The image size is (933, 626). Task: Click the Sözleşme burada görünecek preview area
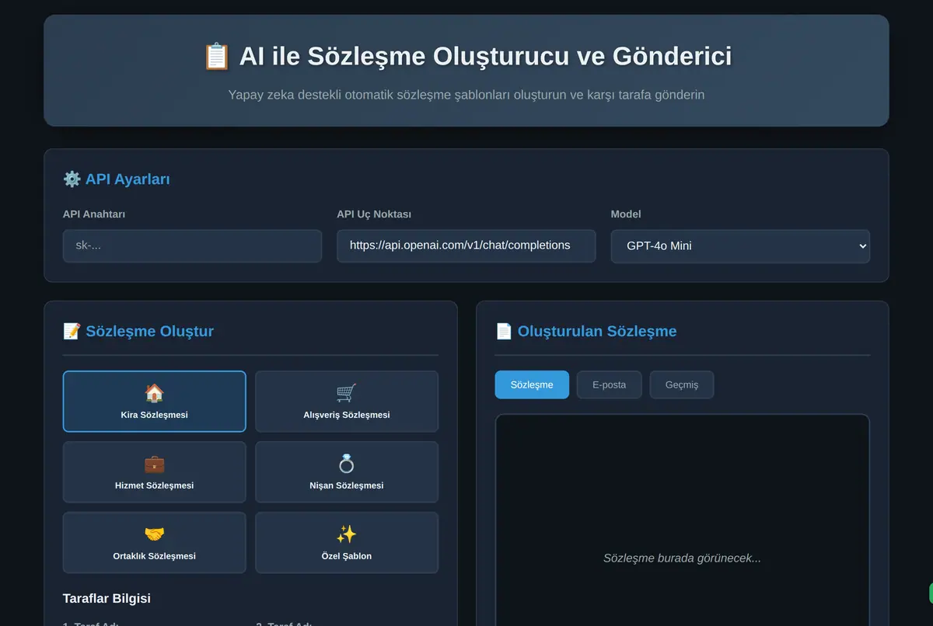pos(682,520)
